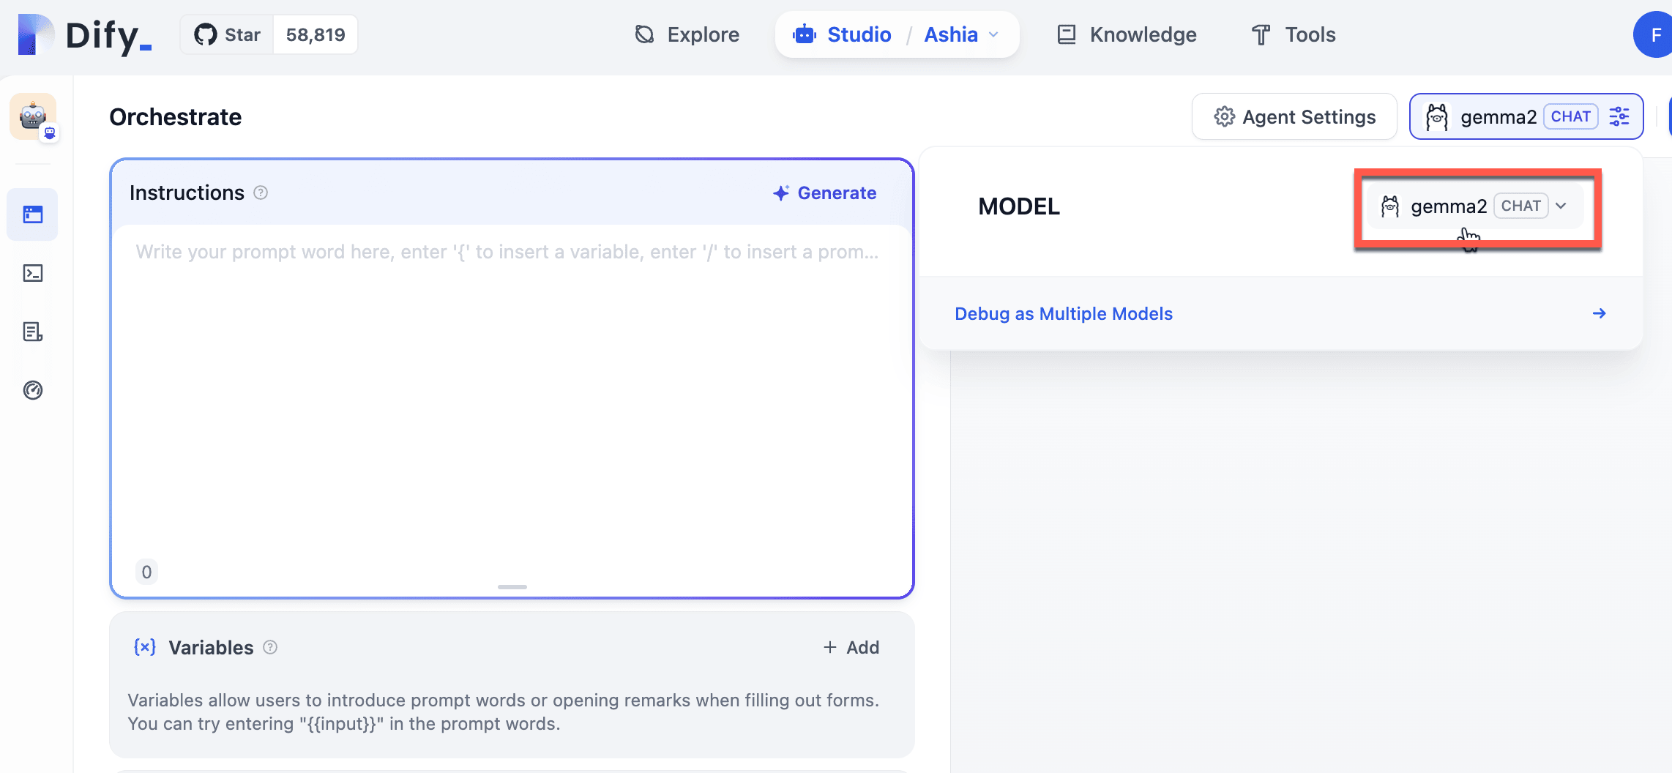Go to the Explore tab
This screenshot has height=773, width=1672.
pyautogui.click(x=687, y=34)
